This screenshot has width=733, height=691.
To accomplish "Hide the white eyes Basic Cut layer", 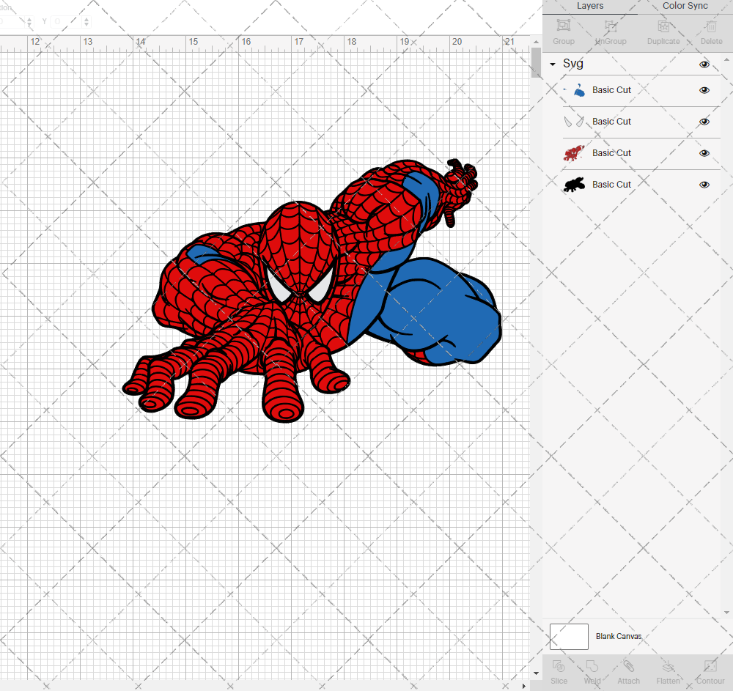I will click(704, 122).
